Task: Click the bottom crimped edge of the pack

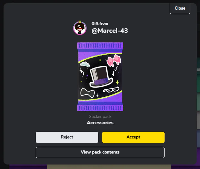Action: click(x=100, y=108)
